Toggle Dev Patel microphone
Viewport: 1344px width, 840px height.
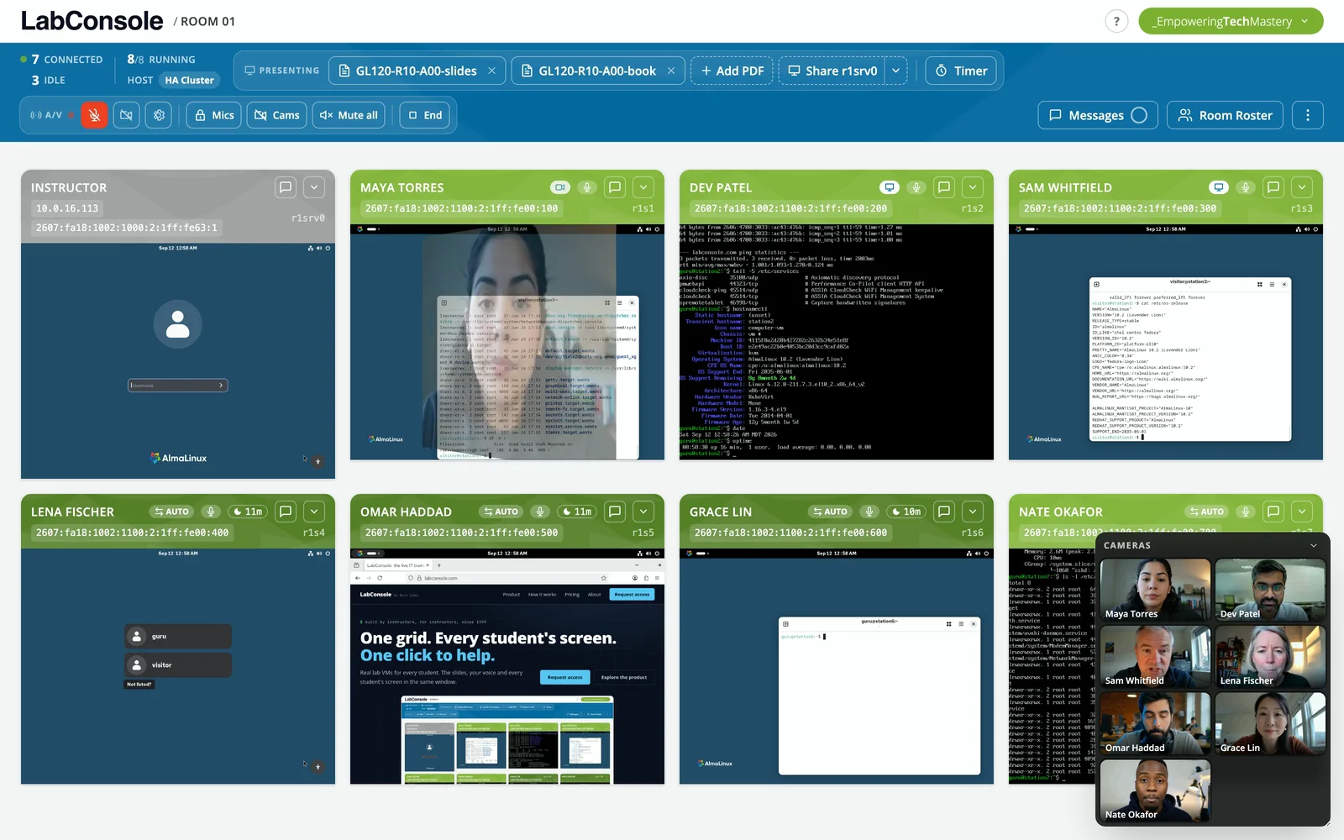[916, 187]
